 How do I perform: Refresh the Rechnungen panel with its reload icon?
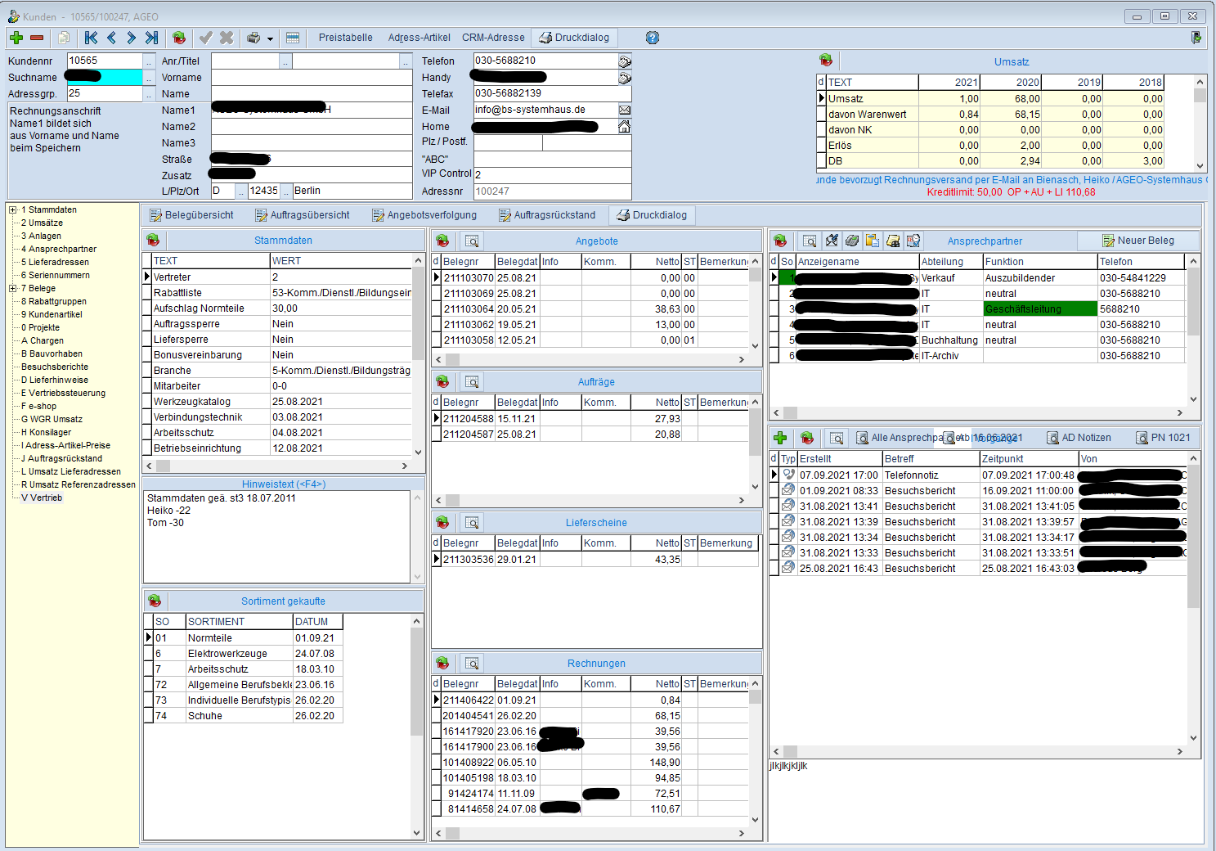442,664
